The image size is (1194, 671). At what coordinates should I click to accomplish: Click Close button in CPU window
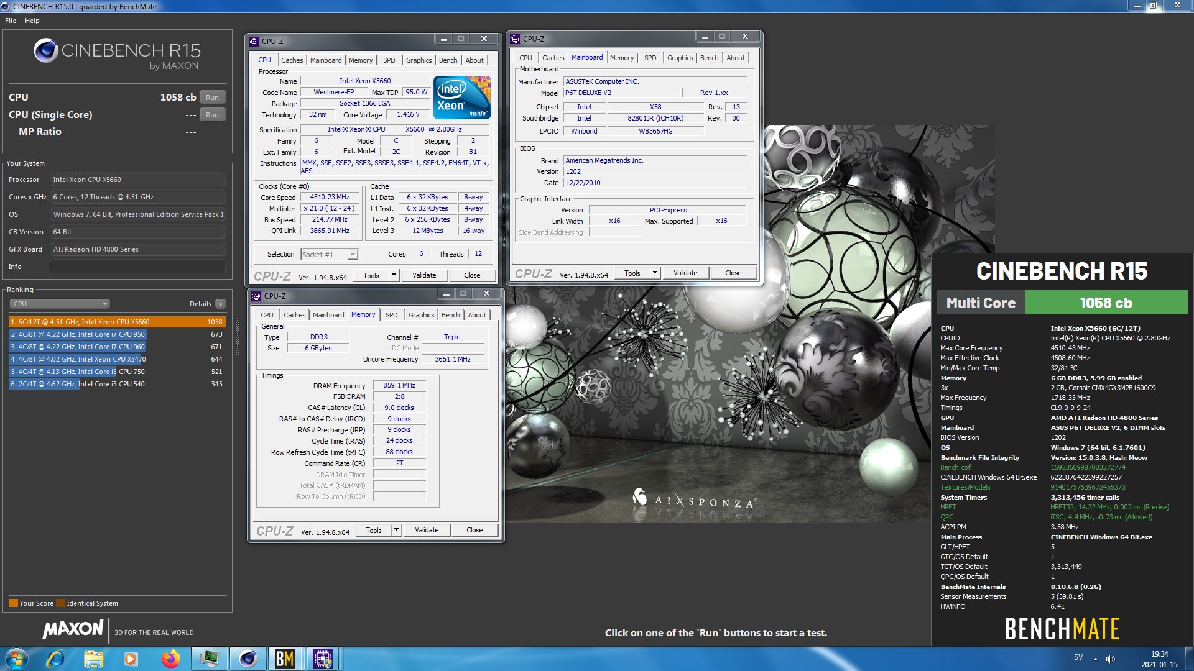click(x=472, y=275)
